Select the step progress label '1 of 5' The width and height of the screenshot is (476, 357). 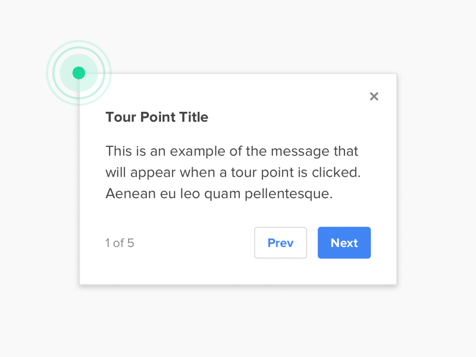point(120,243)
